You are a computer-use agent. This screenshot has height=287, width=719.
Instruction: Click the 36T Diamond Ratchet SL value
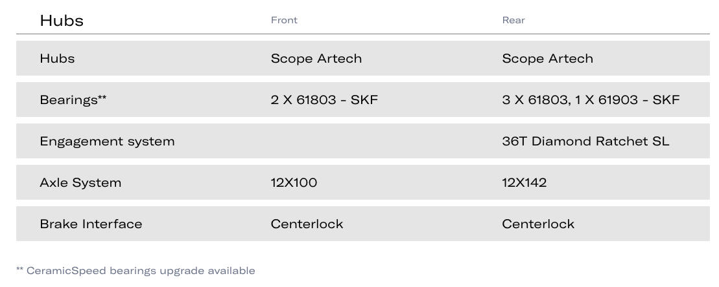(x=585, y=141)
